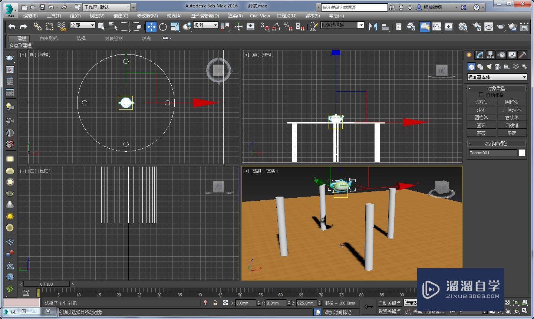Toggle Percent Snap
This screenshot has width=534, height=319.
point(288,26)
